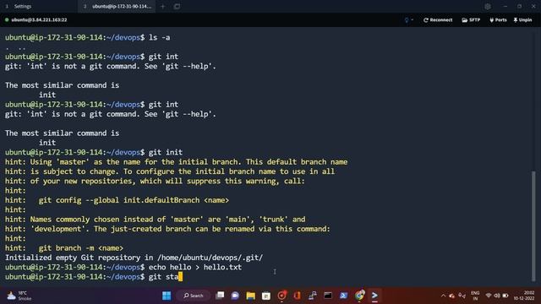Open the Windows Start menu
The height and width of the screenshot is (304, 541).
tap(167, 296)
